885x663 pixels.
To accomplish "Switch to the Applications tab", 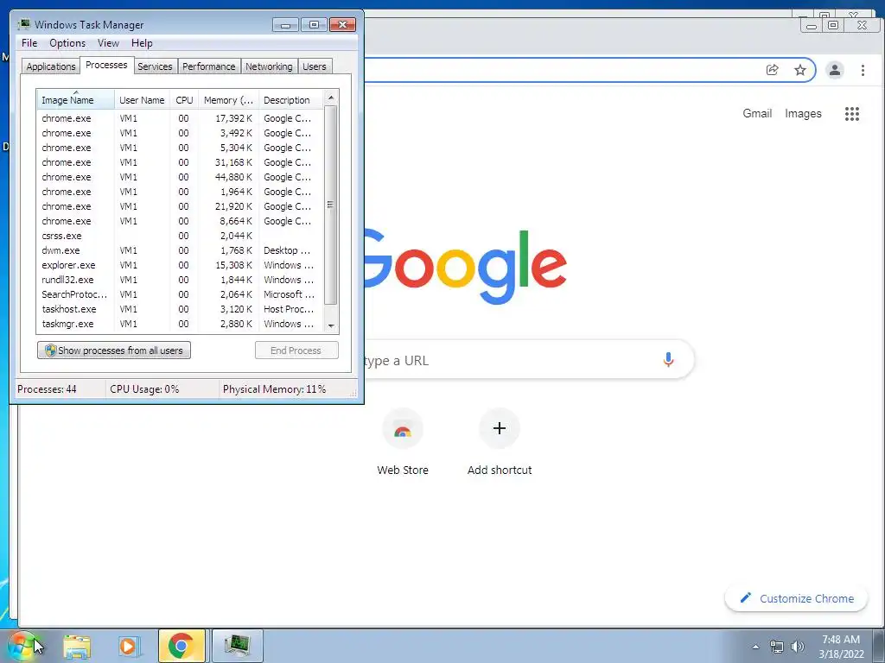I will pyautogui.click(x=51, y=66).
